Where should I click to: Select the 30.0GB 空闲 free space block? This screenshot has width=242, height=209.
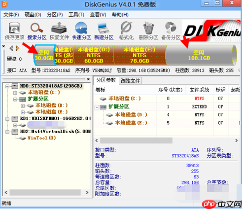44,55
